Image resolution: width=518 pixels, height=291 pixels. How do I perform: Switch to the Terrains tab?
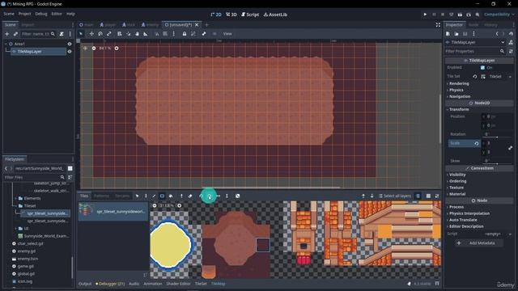[122, 196]
